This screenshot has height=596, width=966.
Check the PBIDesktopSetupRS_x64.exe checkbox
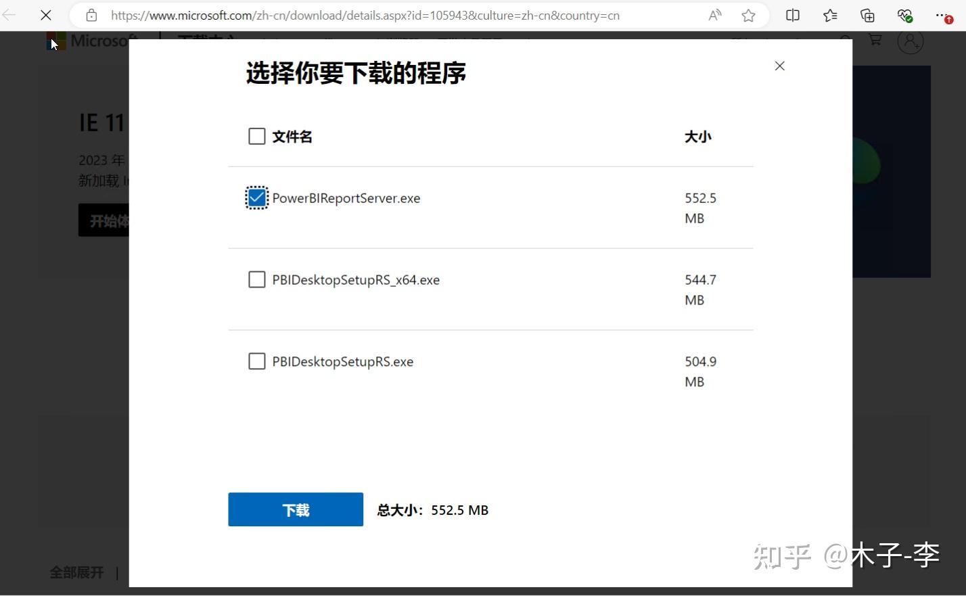257,279
